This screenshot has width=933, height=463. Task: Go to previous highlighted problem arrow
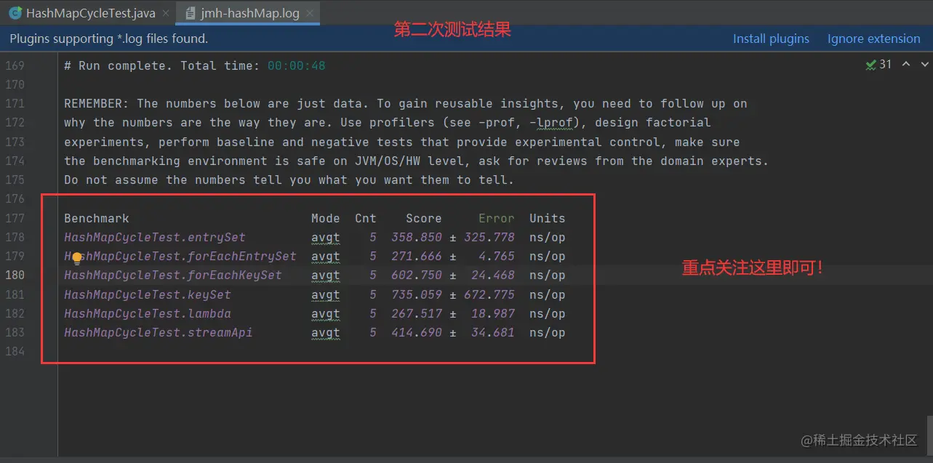pyautogui.click(x=906, y=65)
